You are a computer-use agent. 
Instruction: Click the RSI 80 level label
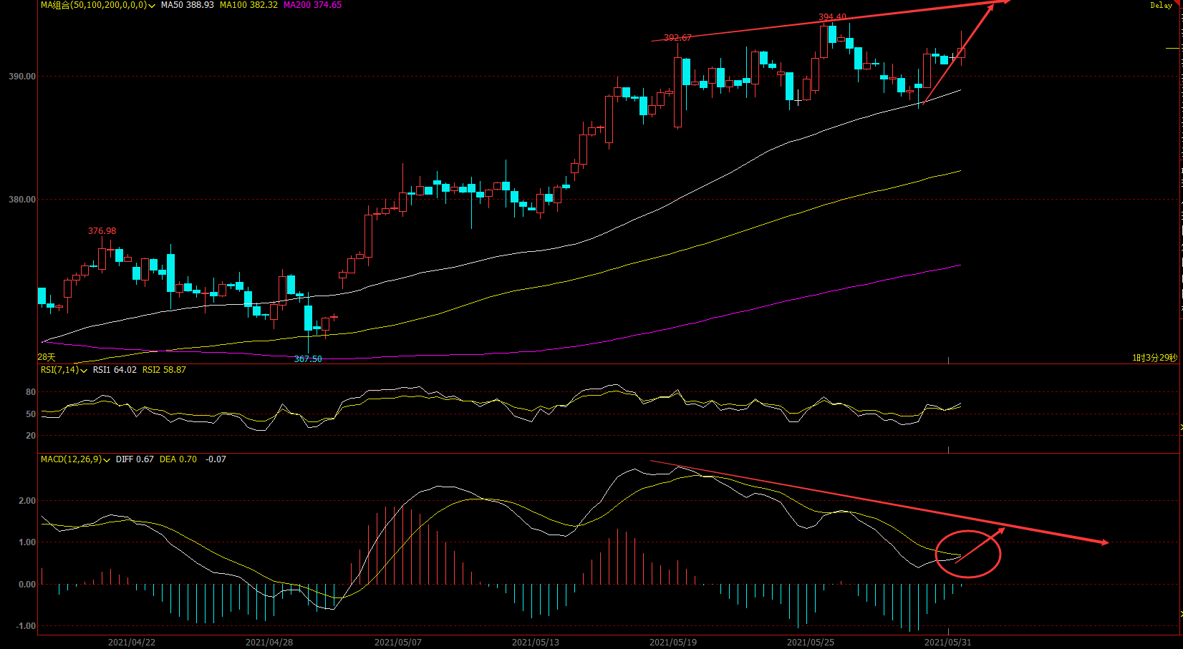coord(31,392)
